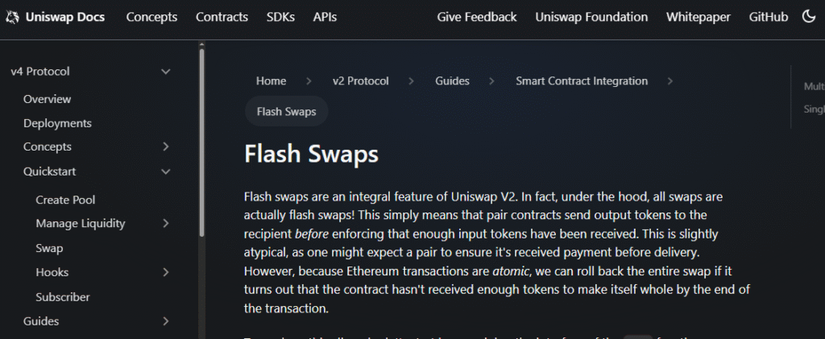Open the APIs top menu
This screenshot has width=825, height=339.
[x=325, y=17]
